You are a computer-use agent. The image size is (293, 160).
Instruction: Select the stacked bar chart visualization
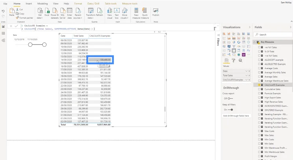click(x=224, y=34)
